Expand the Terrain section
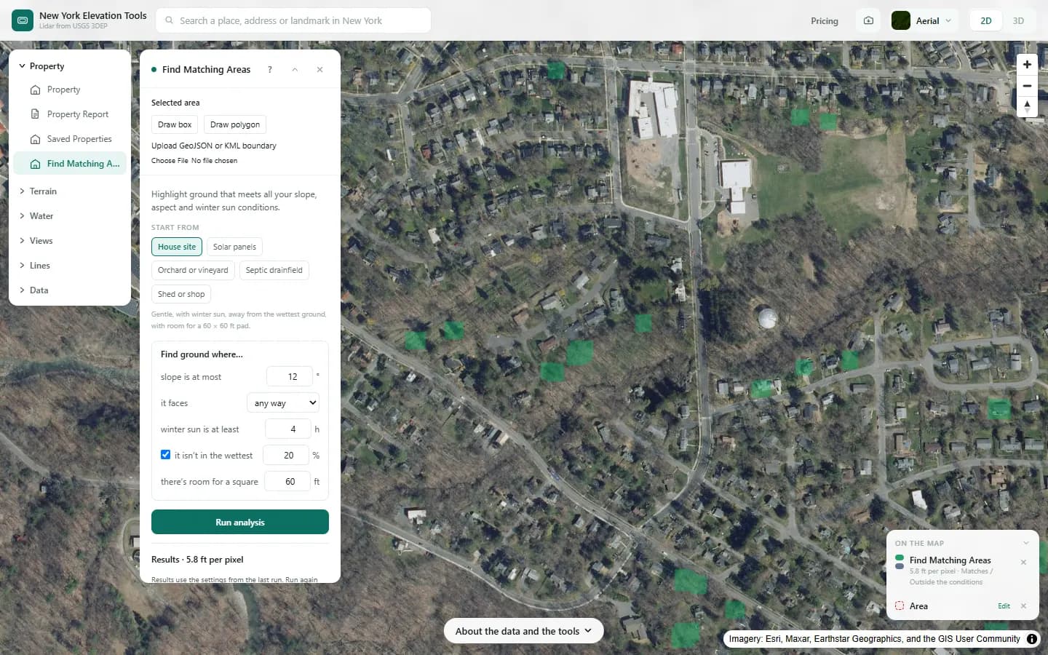 (71, 191)
